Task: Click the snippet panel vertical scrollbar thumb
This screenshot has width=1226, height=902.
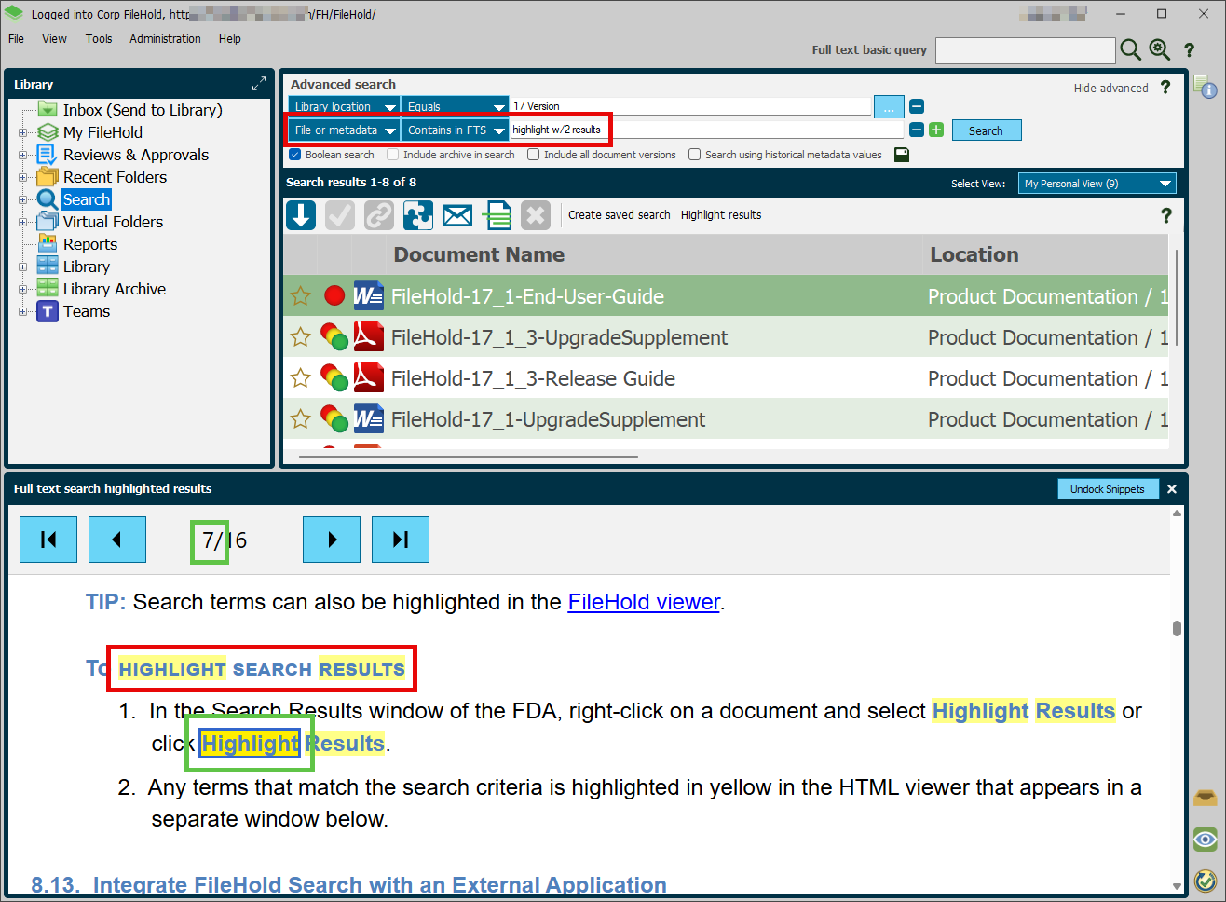Action: pos(1177,628)
